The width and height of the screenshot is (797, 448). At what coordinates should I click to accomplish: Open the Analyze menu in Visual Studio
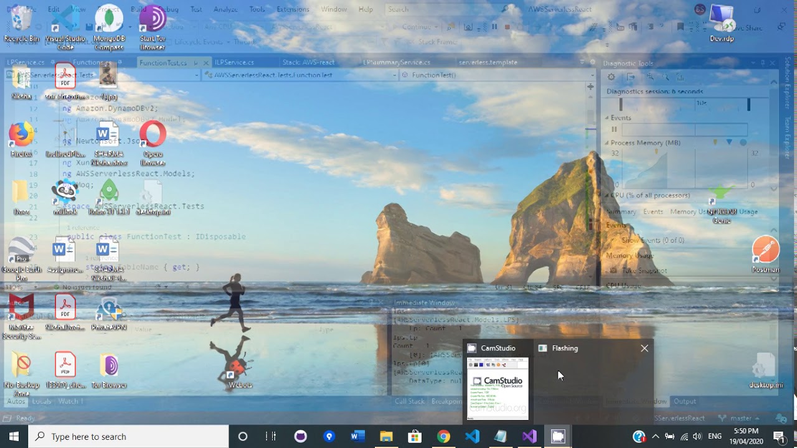[225, 9]
